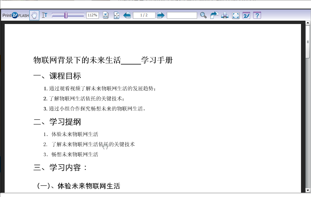Toggle full screen mode
Screen dimensions: 311x197
236,15
